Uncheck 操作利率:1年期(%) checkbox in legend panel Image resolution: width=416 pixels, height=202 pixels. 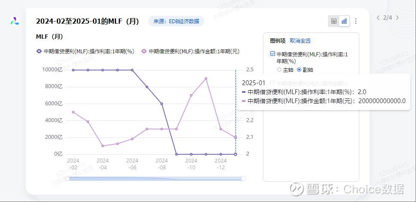pyautogui.click(x=272, y=54)
